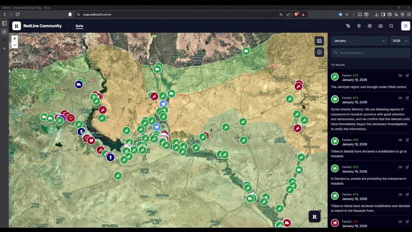Image resolution: width=412 pixels, height=232 pixels.
Task: Select the green truck marker near Ceylanpinar
Action: pyautogui.click(x=246, y=51)
